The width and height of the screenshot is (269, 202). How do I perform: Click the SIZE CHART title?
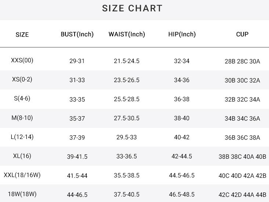(x=132, y=8)
